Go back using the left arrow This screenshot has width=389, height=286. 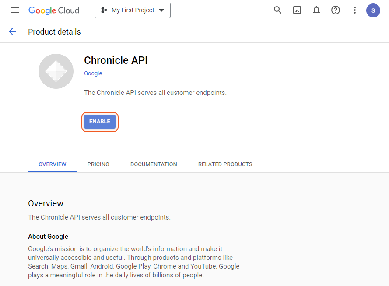tap(12, 31)
